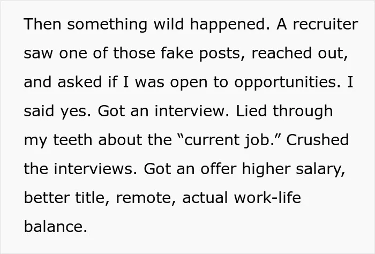Click the word "fake" in second line
Screen dimensions: 375x254
(177, 53)
